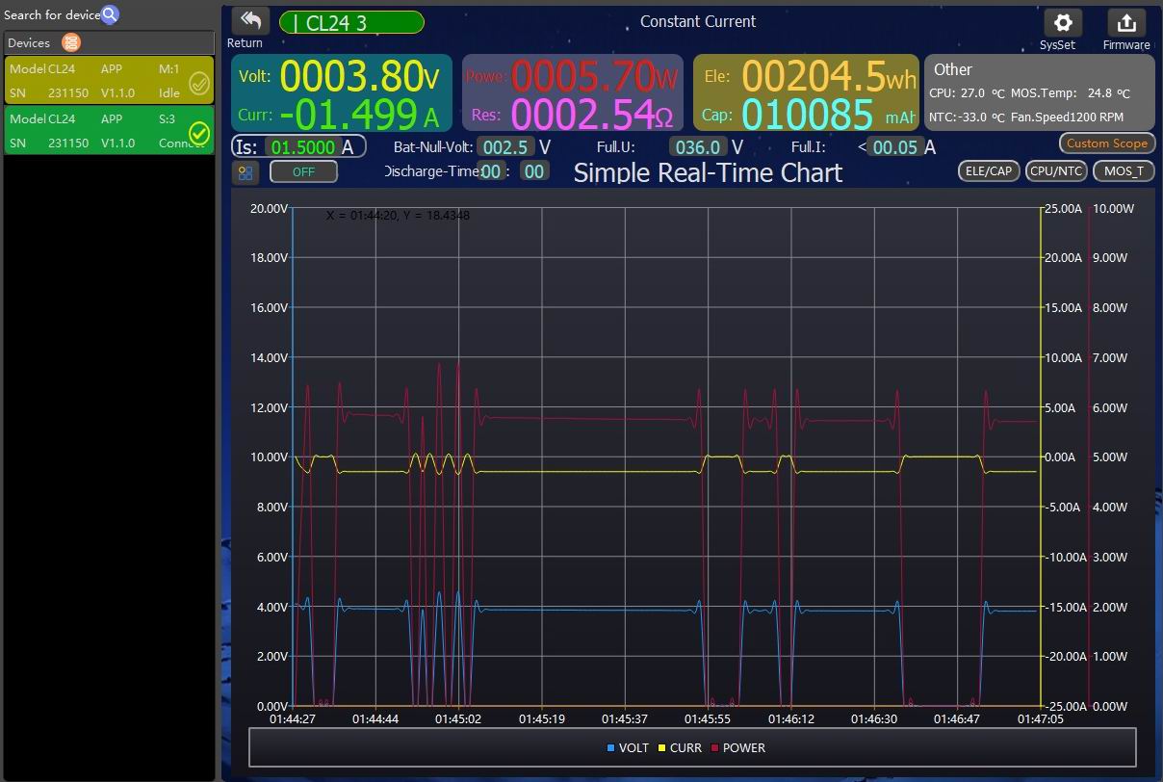Click the four-squares mode grid icon
The image size is (1163, 782).
[246, 172]
